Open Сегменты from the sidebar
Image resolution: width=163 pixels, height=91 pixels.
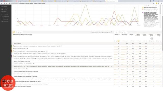pos(5,19)
